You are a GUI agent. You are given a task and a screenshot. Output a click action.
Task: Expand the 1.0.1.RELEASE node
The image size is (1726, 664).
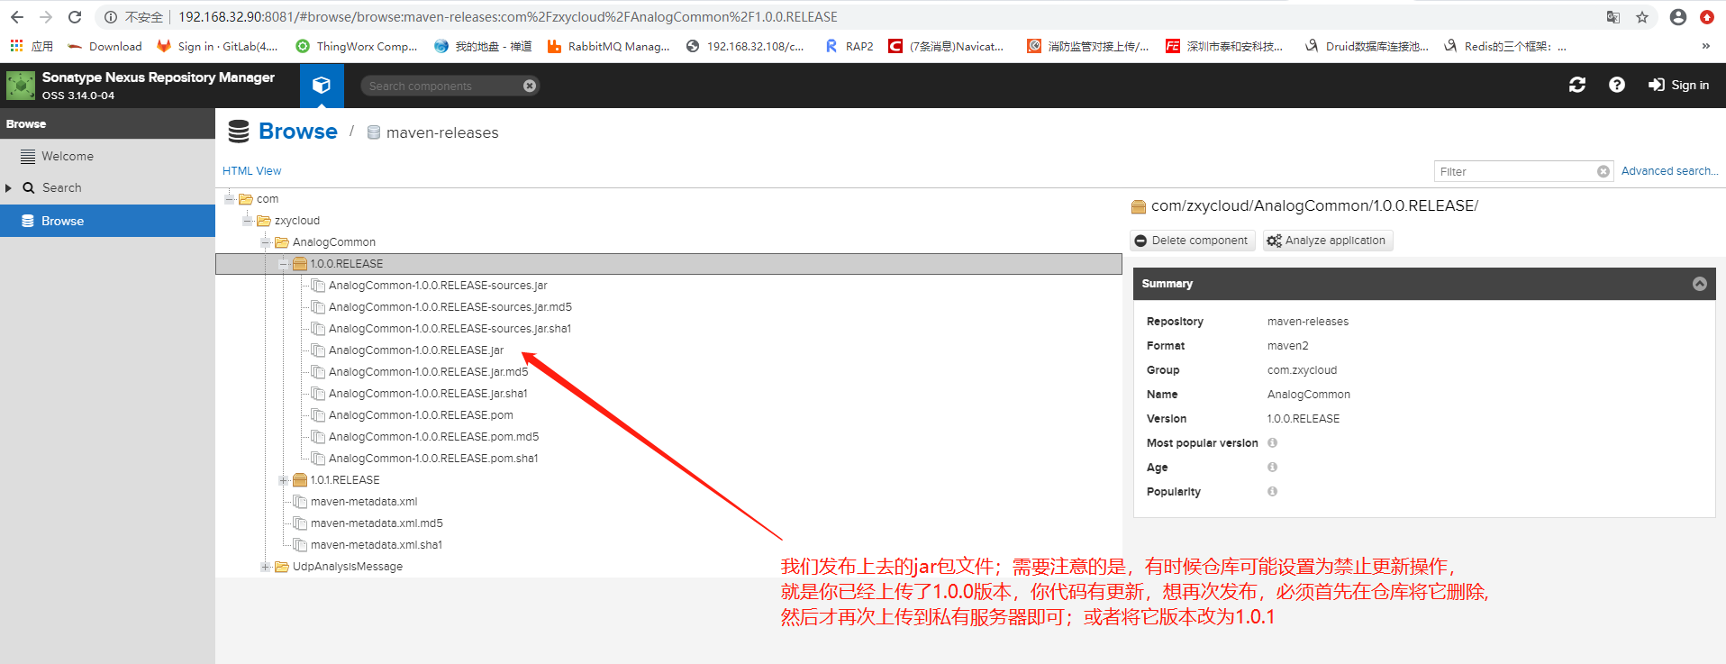(284, 480)
